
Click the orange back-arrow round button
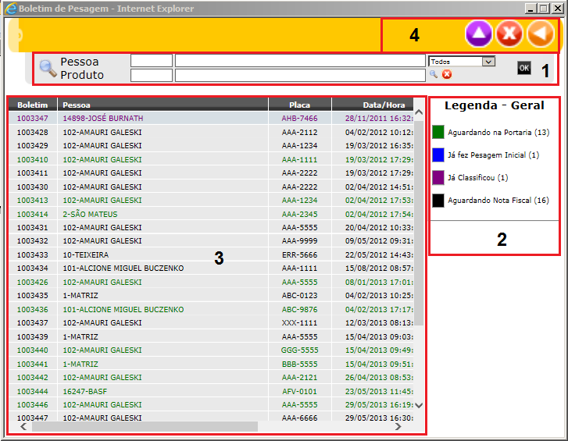pos(540,34)
